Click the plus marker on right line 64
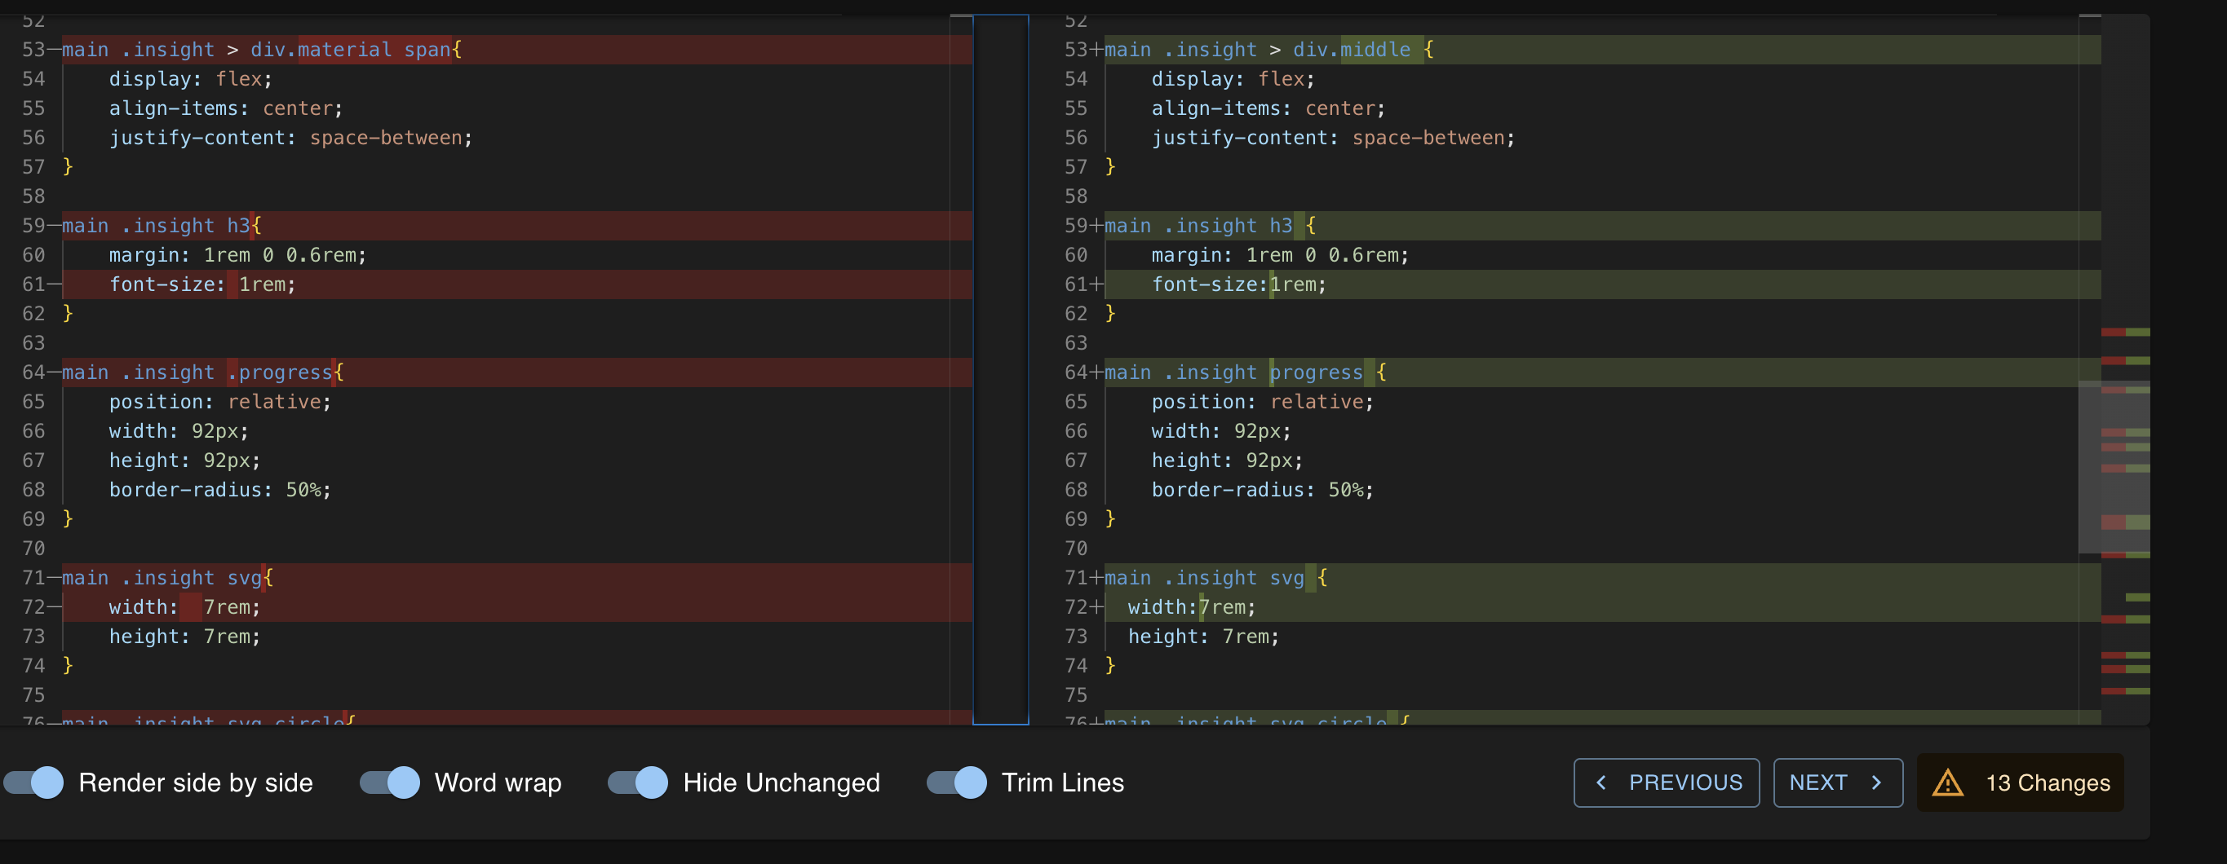Viewport: 2227px width, 864px height. (x=1097, y=372)
